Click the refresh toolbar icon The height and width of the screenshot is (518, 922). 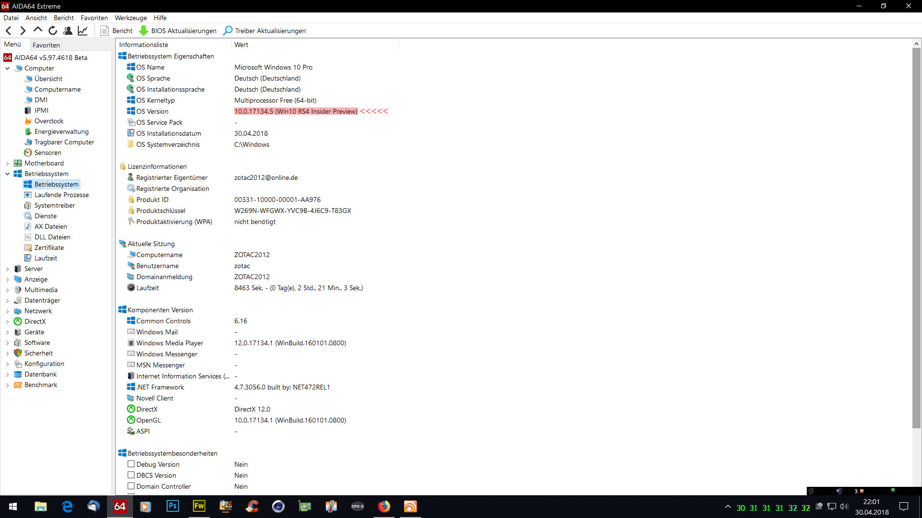pos(53,31)
